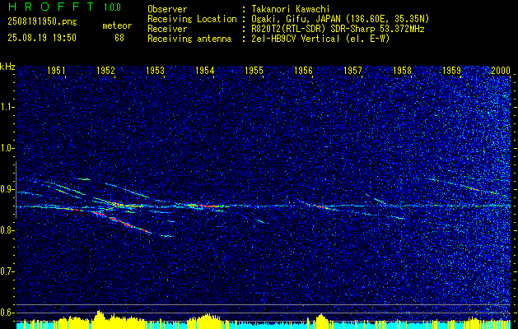Screen dimensions: 518x329
Task: Click the Receiving antenna label
Action: [x=189, y=39]
